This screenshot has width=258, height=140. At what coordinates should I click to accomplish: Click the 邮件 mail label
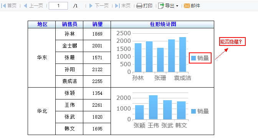click(195, 6)
